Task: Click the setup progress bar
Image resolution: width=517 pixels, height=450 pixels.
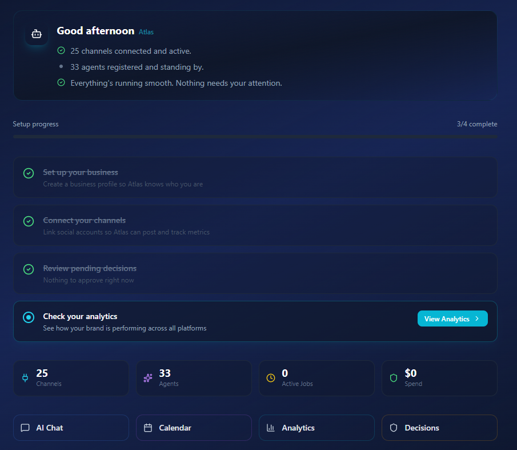Action: click(x=255, y=136)
